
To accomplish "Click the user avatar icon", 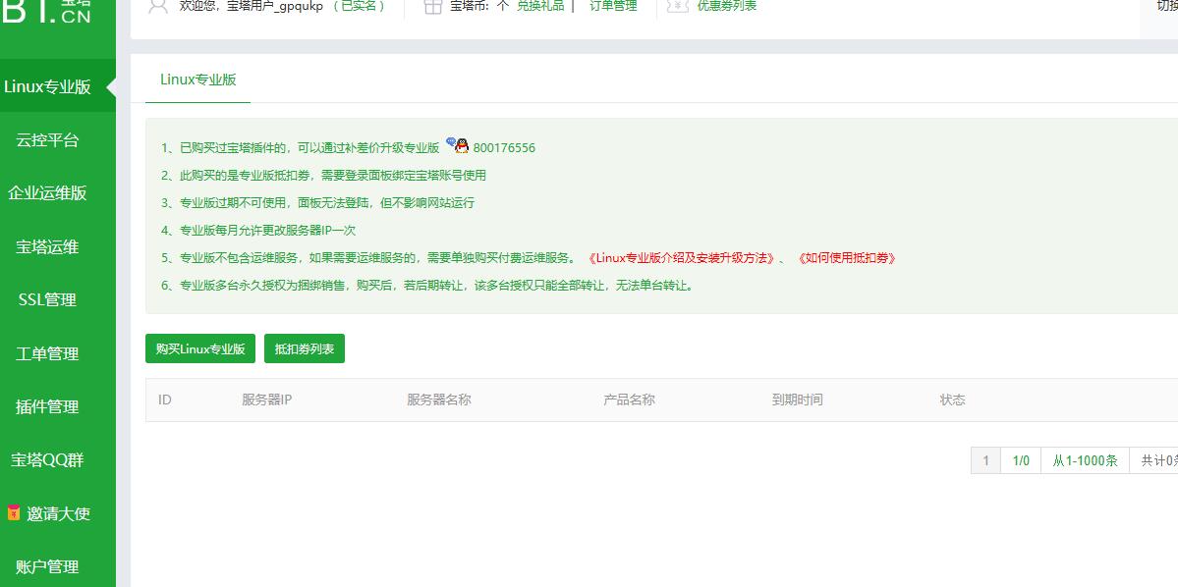I will tap(158, 6).
